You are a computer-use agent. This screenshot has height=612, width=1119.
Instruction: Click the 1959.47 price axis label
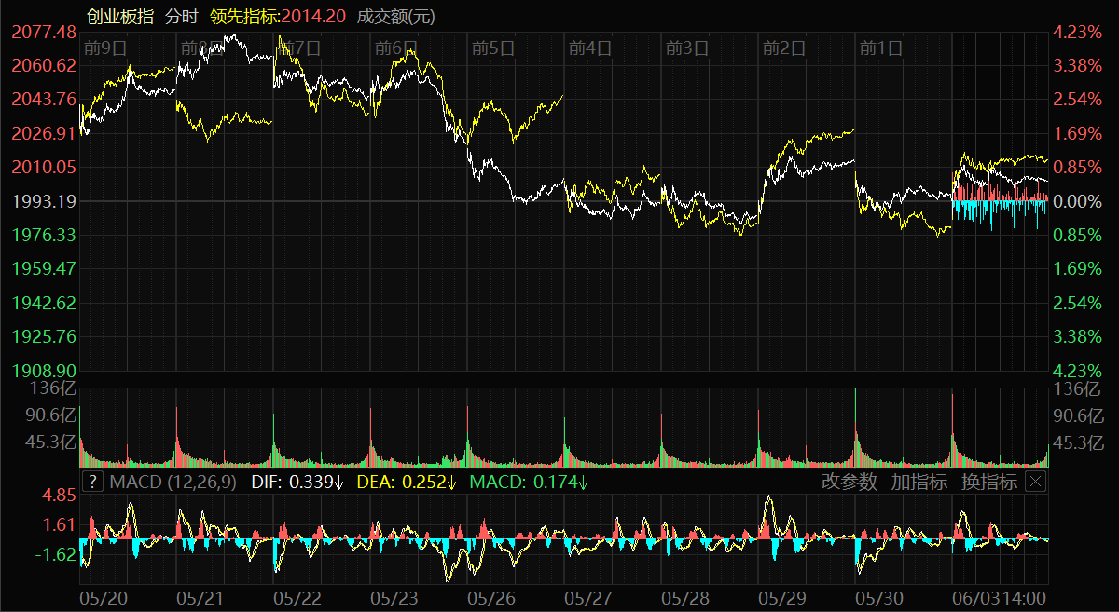44,268
